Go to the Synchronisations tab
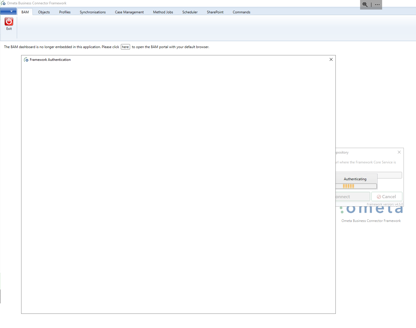The image size is (416, 328). pyautogui.click(x=93, y=12)
